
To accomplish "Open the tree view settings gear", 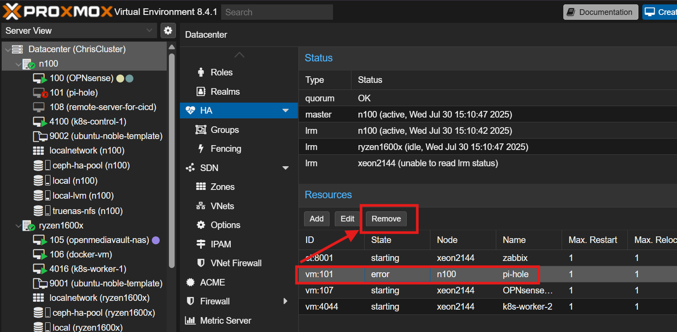I will click(168, 30).
